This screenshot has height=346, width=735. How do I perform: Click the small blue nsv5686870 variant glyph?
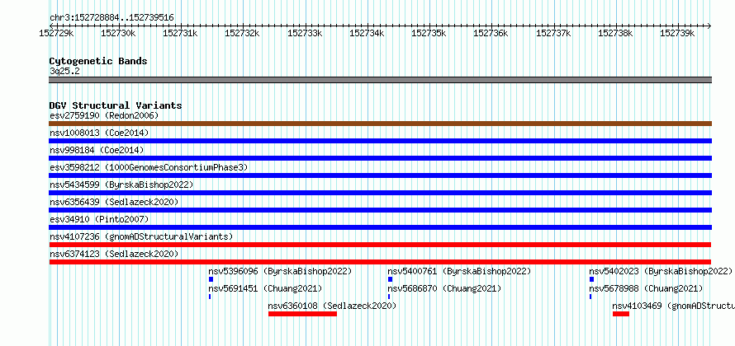click(389, 297)
